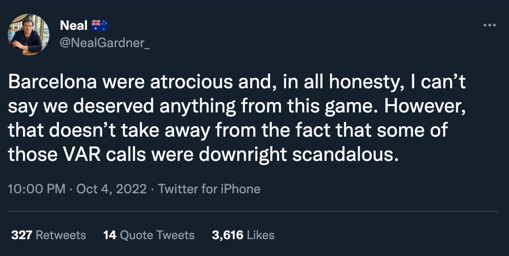Image resolution: width=509 pixels, height=256 pixels.
Task: Click the number 14 before Quote Tweets
Action: [110, 235]
